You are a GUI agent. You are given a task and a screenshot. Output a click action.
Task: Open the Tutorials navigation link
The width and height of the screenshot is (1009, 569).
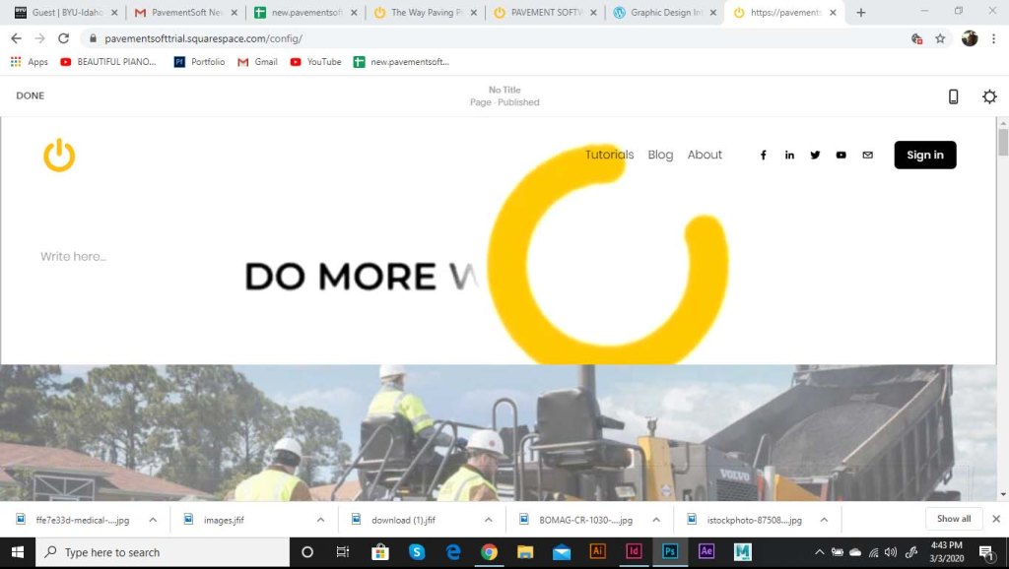click(x=609, y=155)
